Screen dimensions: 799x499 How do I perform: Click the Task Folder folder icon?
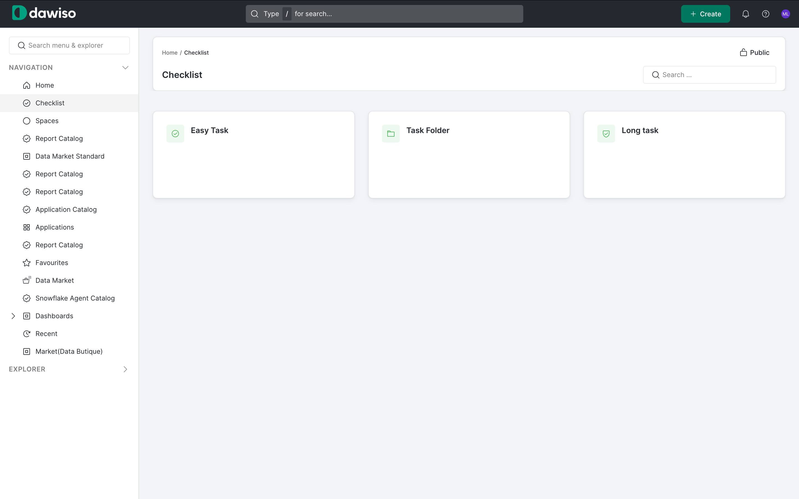391,134
